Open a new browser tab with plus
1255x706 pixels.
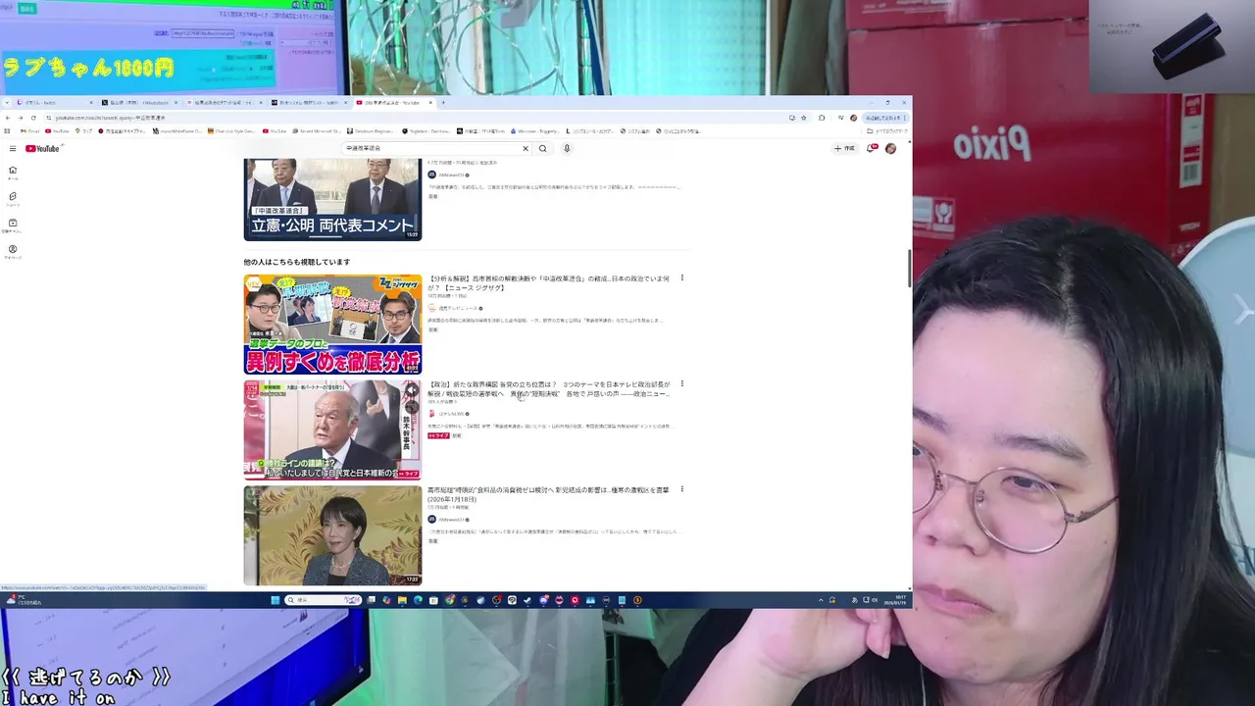tap(443, 102)
